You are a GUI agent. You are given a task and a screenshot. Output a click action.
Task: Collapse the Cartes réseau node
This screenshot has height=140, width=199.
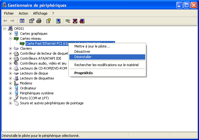pos(11,38)
